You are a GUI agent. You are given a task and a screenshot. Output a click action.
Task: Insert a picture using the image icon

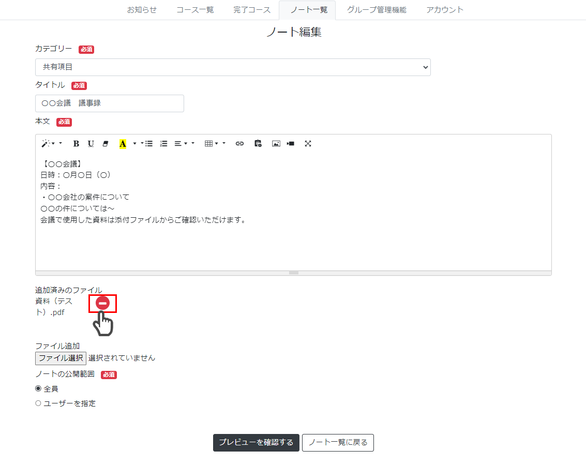tap(276, 144)
